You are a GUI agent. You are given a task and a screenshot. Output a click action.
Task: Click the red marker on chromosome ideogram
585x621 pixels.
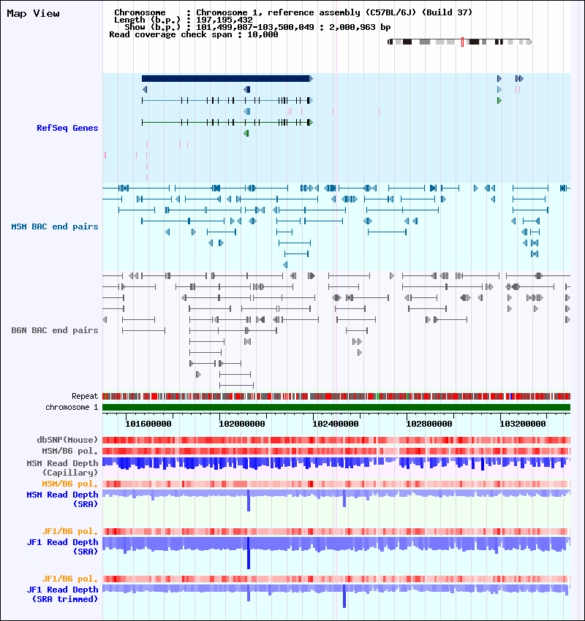pyautogui.click(x=463, y=42)
